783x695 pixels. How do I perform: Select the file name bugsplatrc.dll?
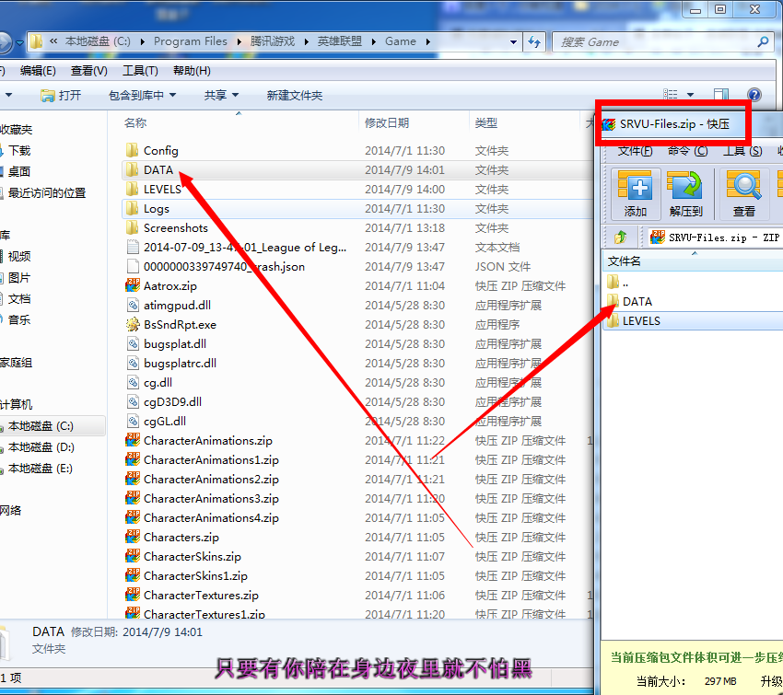click(x=180, y=364)
